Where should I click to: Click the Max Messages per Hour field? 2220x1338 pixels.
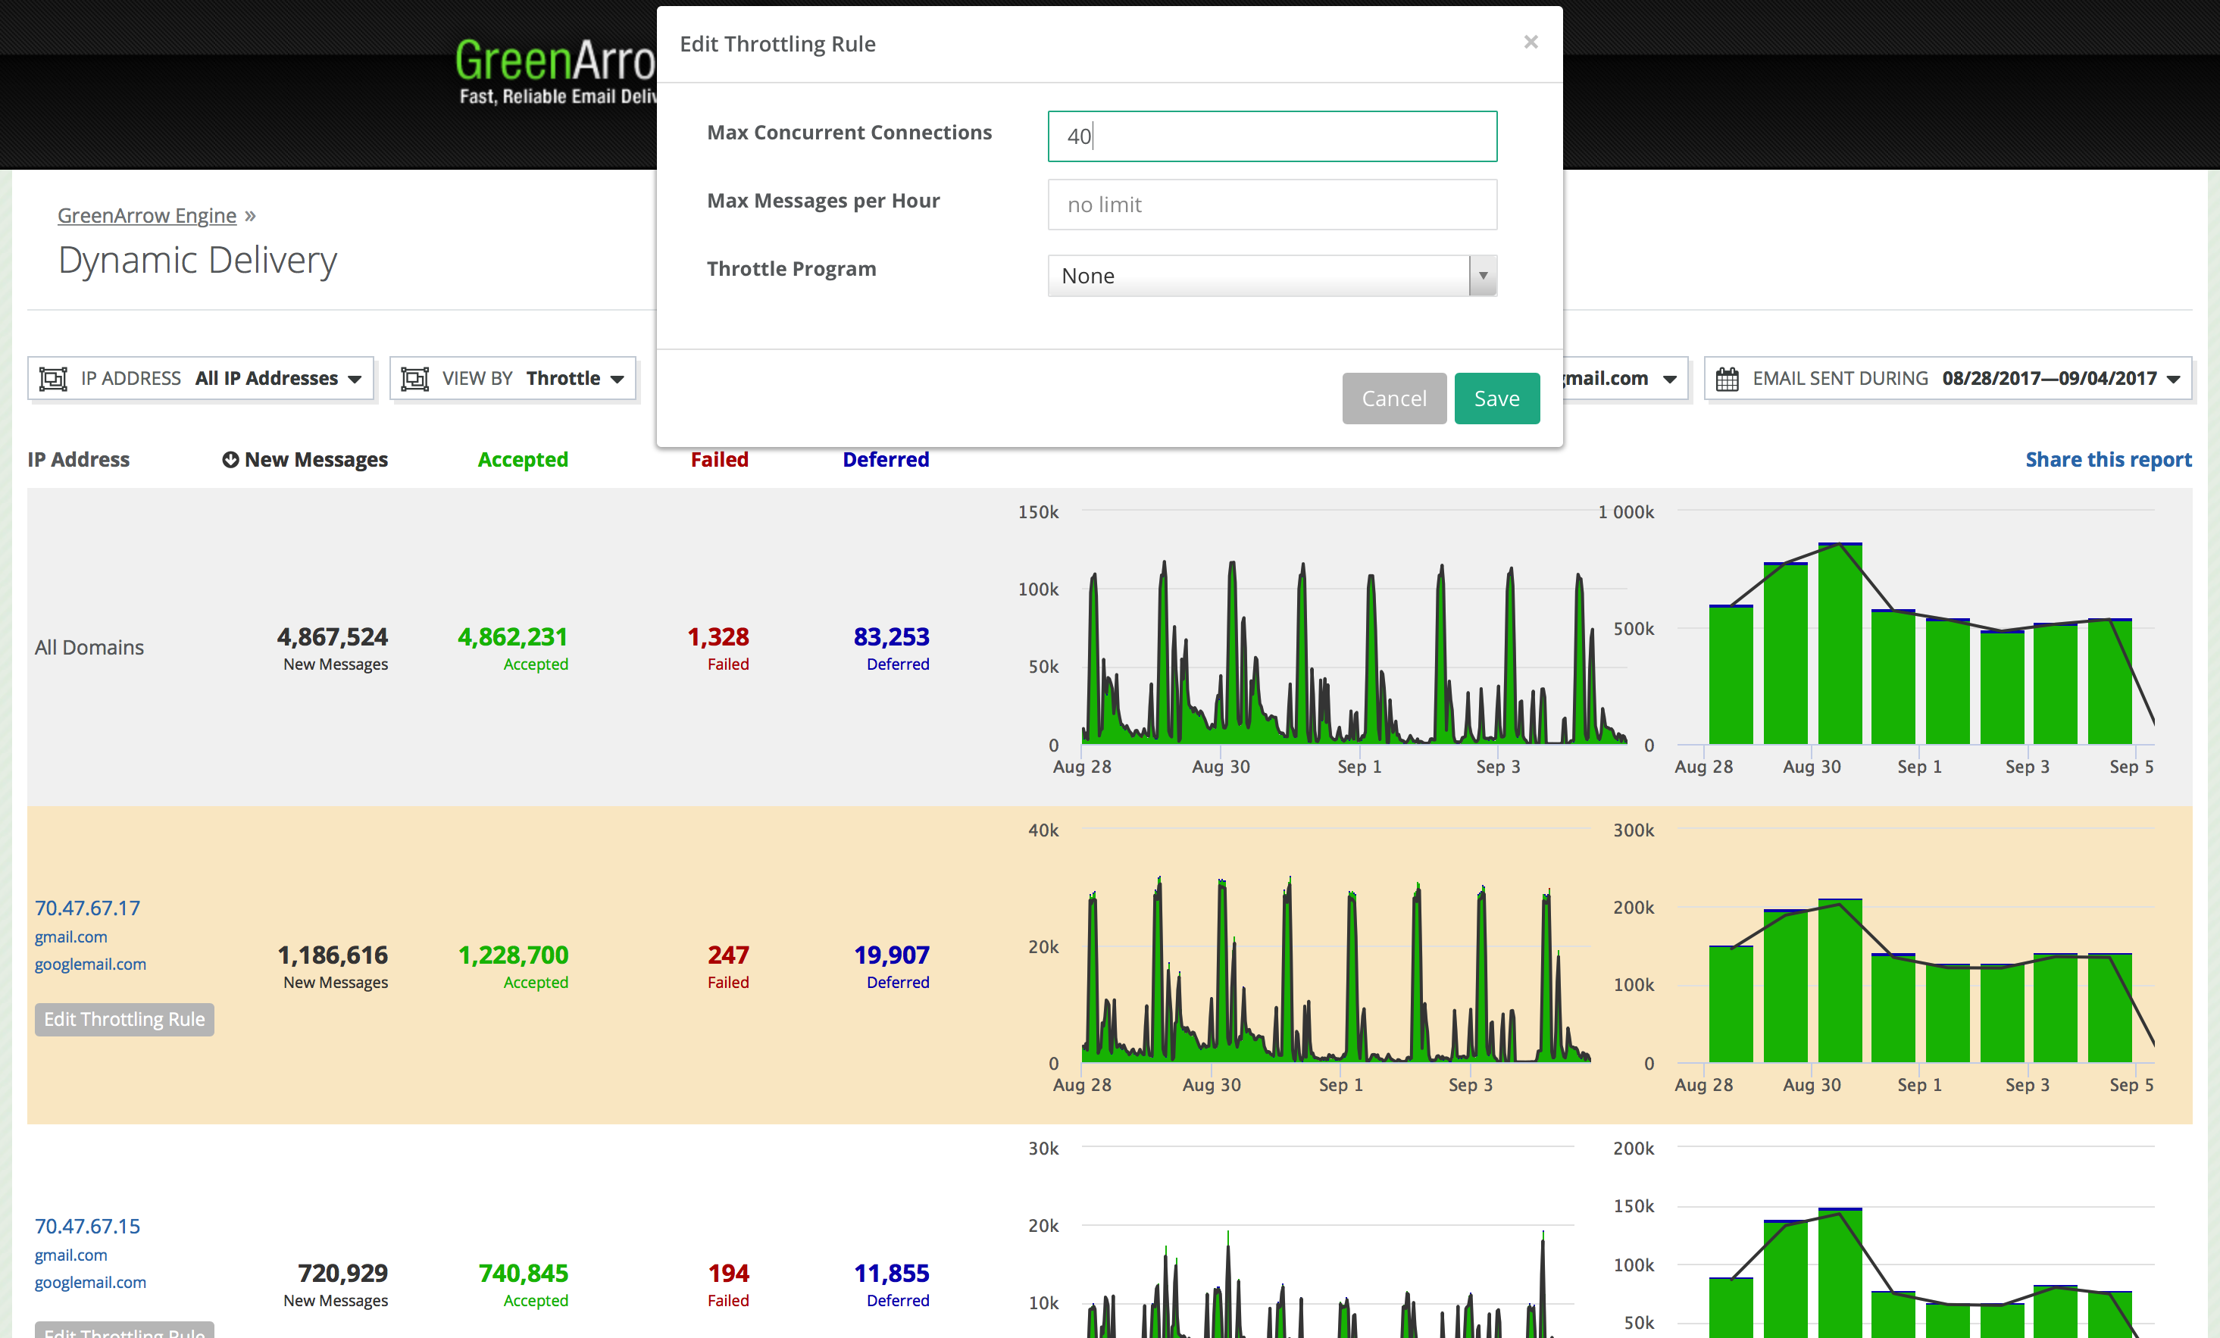[x=1271, y=205]
